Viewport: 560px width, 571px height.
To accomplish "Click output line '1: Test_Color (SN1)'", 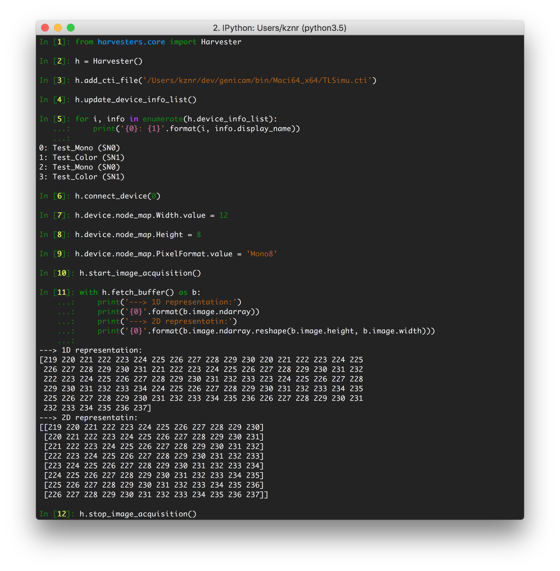I will click(82, 158).
